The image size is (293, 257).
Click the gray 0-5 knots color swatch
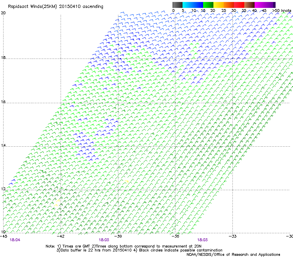177,5
